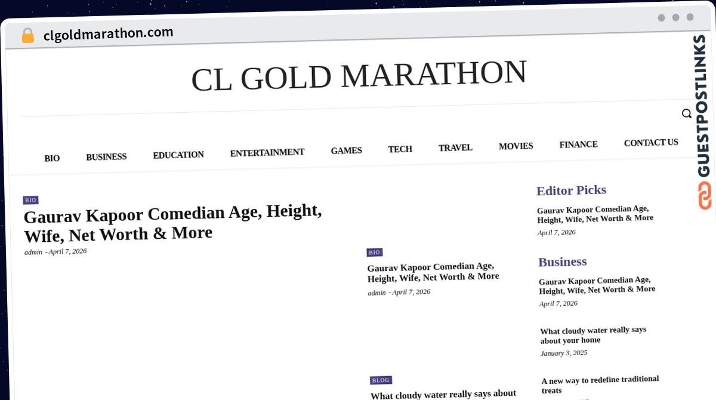
Task: Click the 'January 3, 2025' date
Action: (564, 353)
